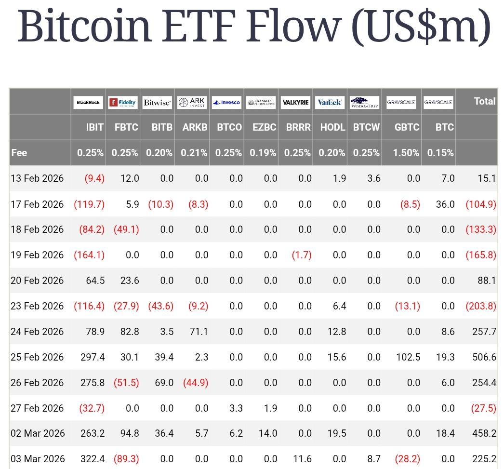Click the Total column header

pos(484,101)
